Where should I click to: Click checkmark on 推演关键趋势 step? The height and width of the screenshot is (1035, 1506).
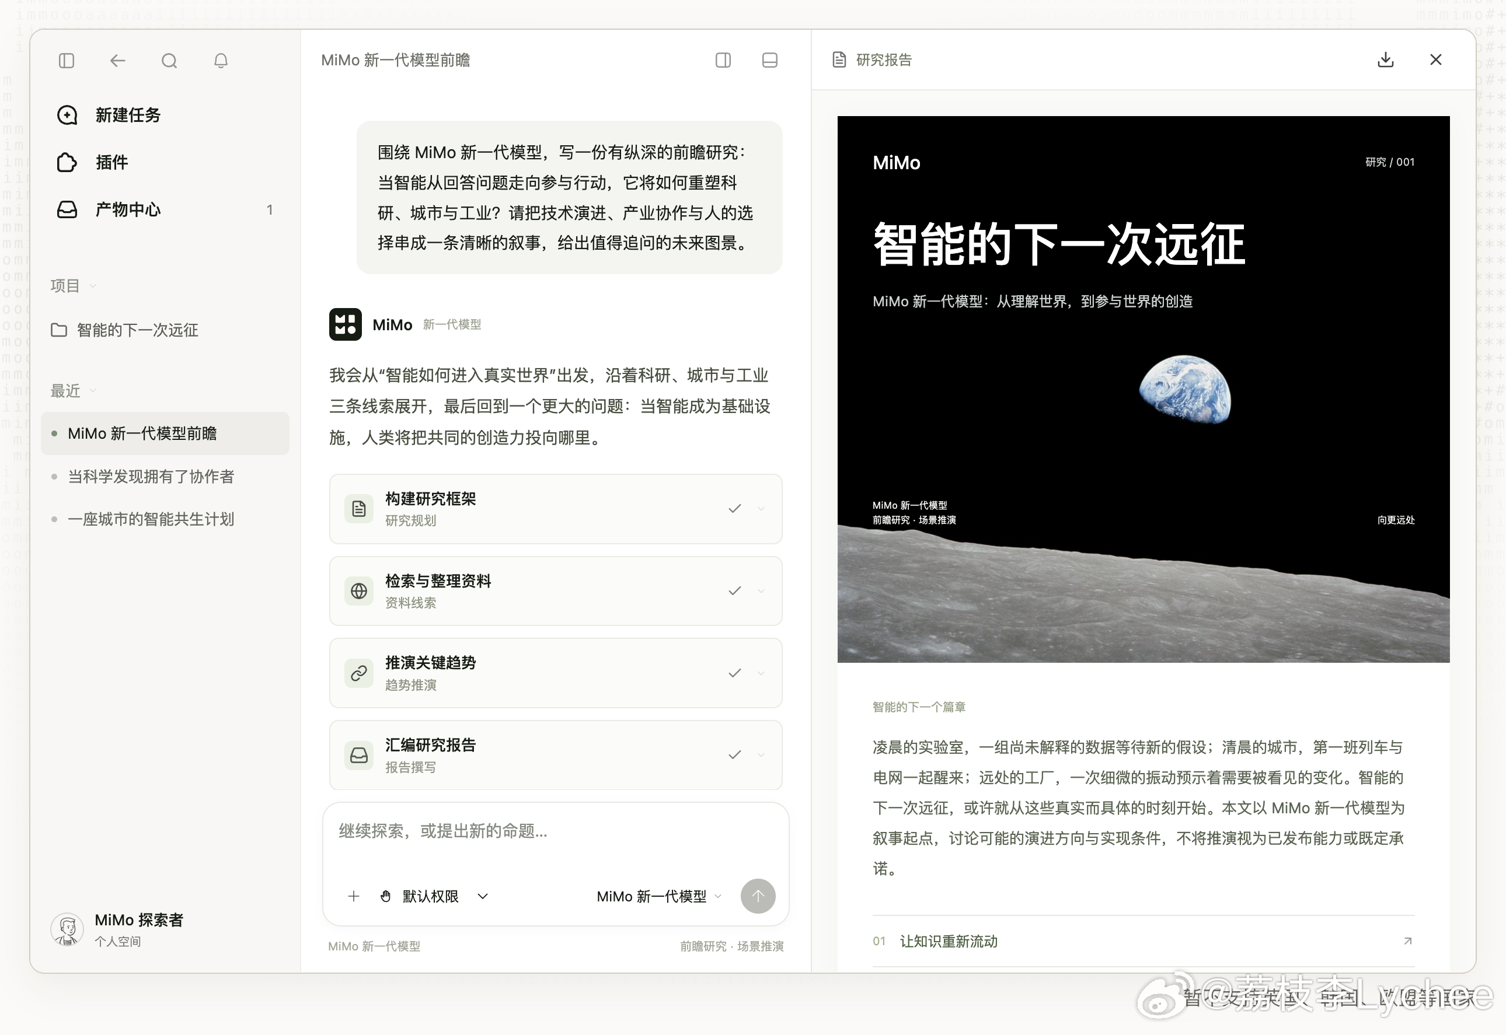(734, 673)
